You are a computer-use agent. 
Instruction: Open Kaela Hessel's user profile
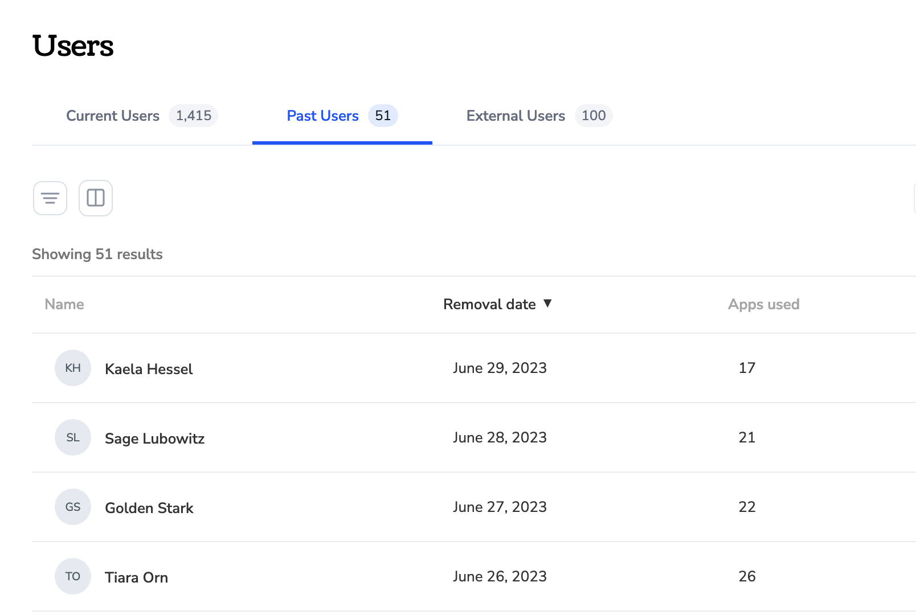[149, 369]
